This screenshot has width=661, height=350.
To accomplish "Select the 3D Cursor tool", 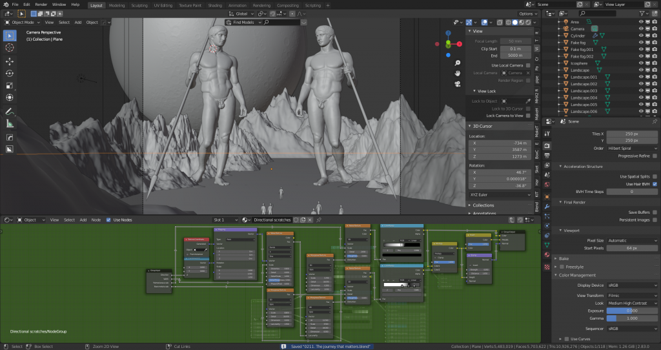I will click(x=9, y=48).
